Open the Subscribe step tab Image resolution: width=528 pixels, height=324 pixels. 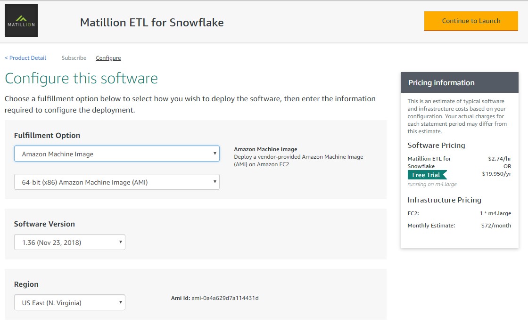pyautogui.click(x=74, y=58)
